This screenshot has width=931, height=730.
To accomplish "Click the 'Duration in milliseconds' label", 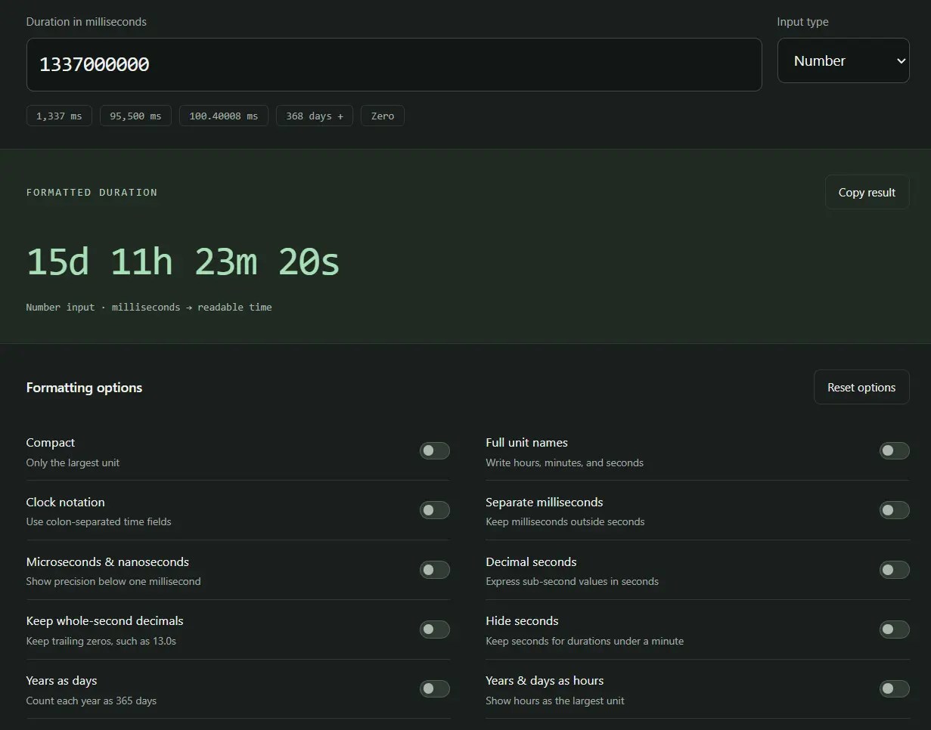I will [86, 22].
